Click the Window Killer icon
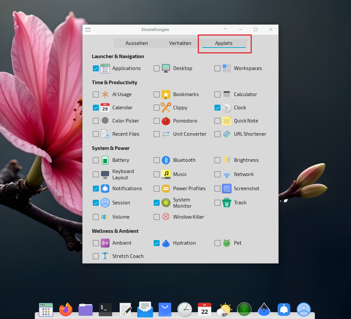The width and height of the screenshot is (351, 319). pyautogui.click(x=166, y=217)
